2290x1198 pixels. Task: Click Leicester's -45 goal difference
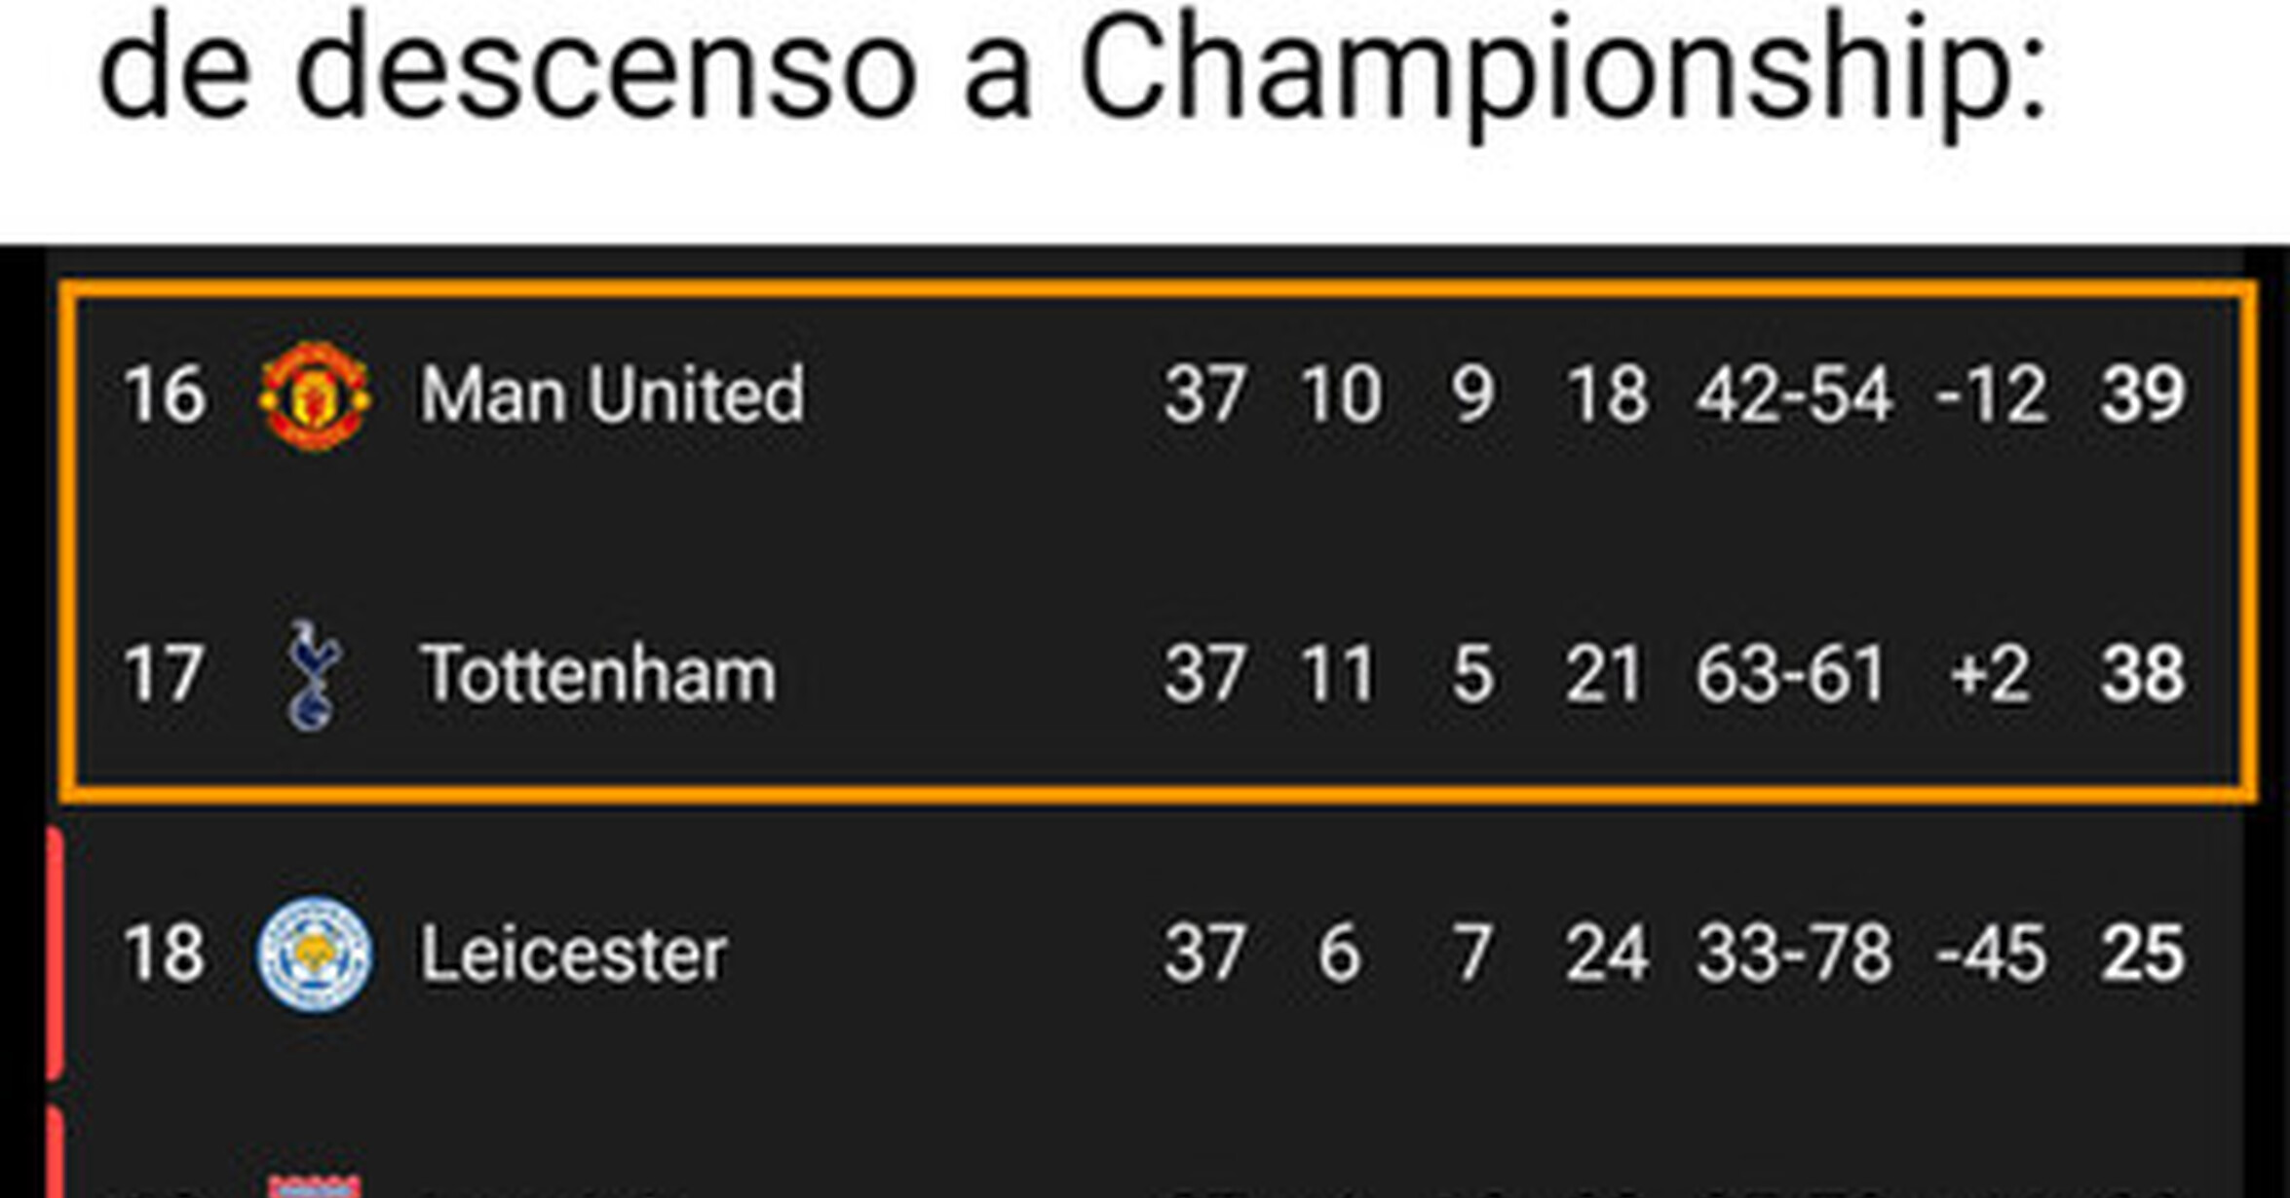[x=1991, y=954]
